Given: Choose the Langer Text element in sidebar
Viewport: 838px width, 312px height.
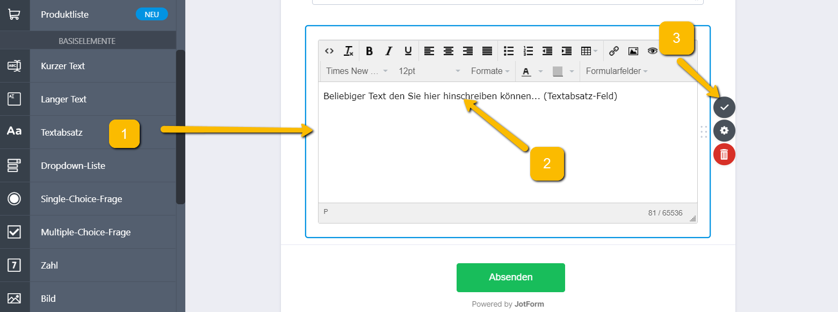Looking at the screenshot, I should [63, 99].
